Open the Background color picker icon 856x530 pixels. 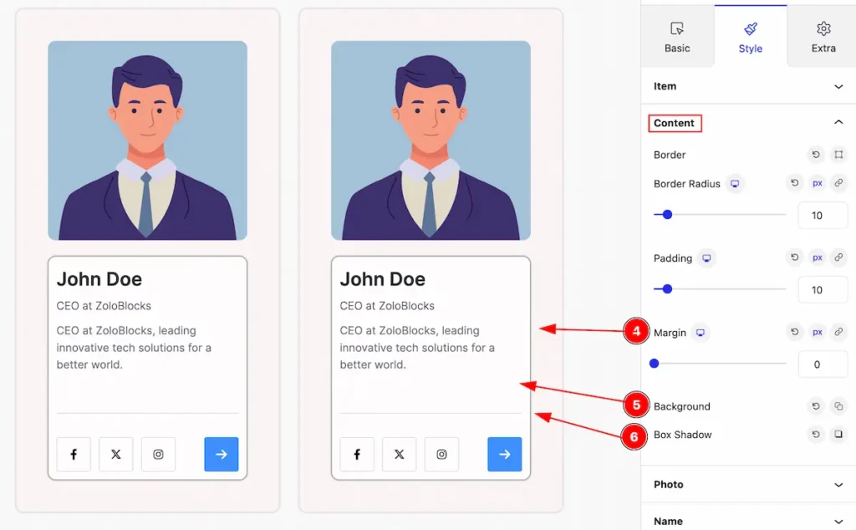click(x=838, y=406)
